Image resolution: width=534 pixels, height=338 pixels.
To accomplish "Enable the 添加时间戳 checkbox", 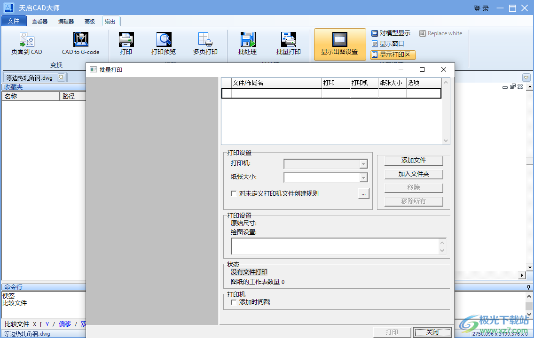I will click(x=234, y=302).
